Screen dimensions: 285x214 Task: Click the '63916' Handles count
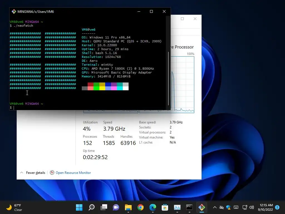pos(128,143)
